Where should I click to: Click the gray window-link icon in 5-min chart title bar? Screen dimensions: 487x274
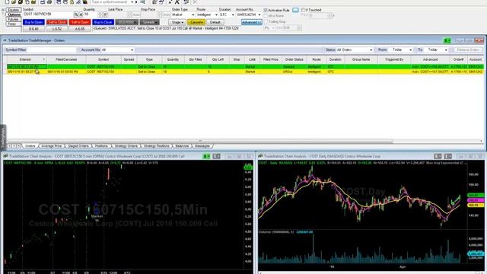click(x=216, y=156)
